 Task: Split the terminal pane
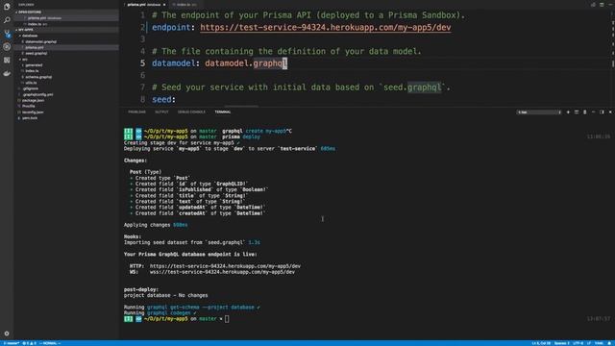pos(577,112)
